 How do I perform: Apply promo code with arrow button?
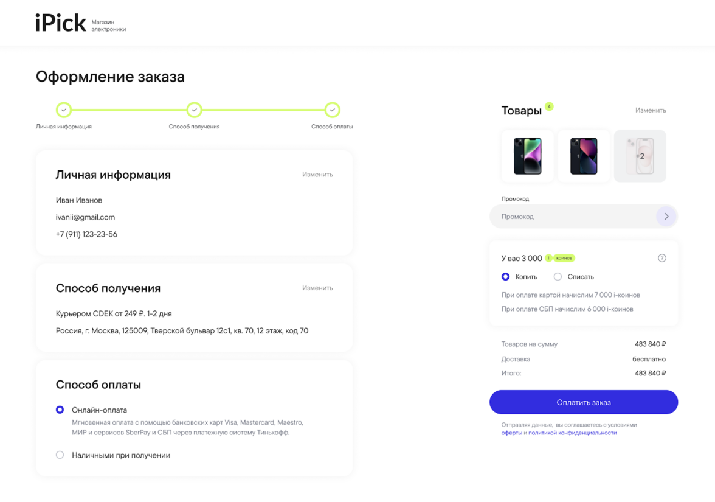[x=666, y=217]
